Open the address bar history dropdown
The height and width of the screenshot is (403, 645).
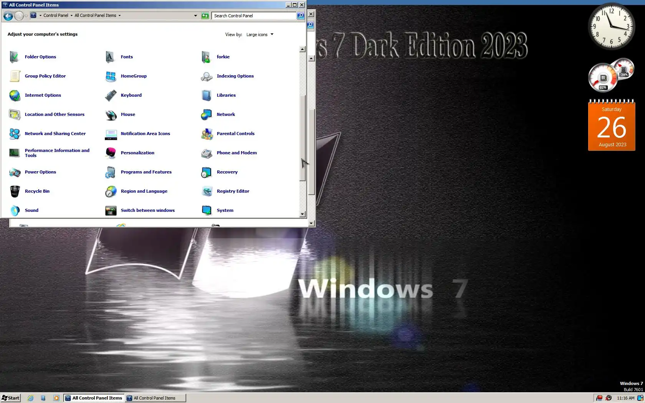point(195,16)
